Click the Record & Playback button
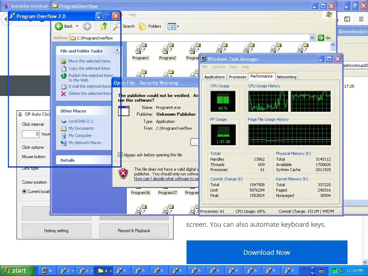This screenshot has width=368, height=276. (x=134, y=231)
